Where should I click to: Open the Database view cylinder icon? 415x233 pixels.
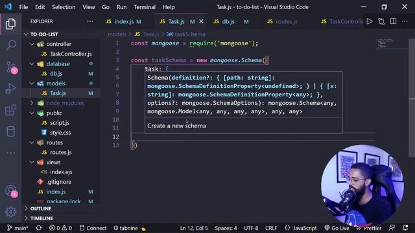click(x=10, y=131)
